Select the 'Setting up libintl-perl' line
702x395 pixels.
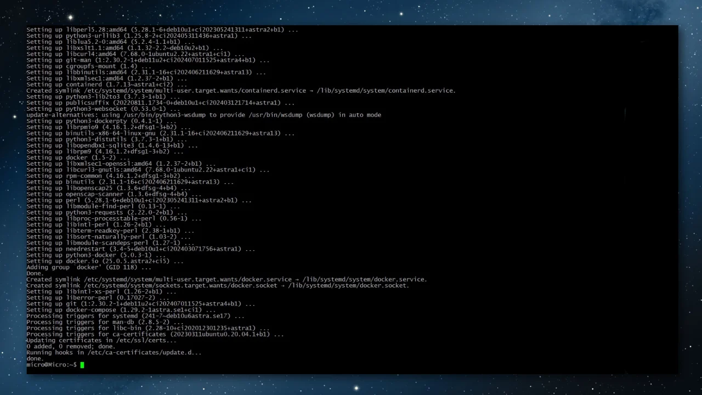click(x=96, y=224)
